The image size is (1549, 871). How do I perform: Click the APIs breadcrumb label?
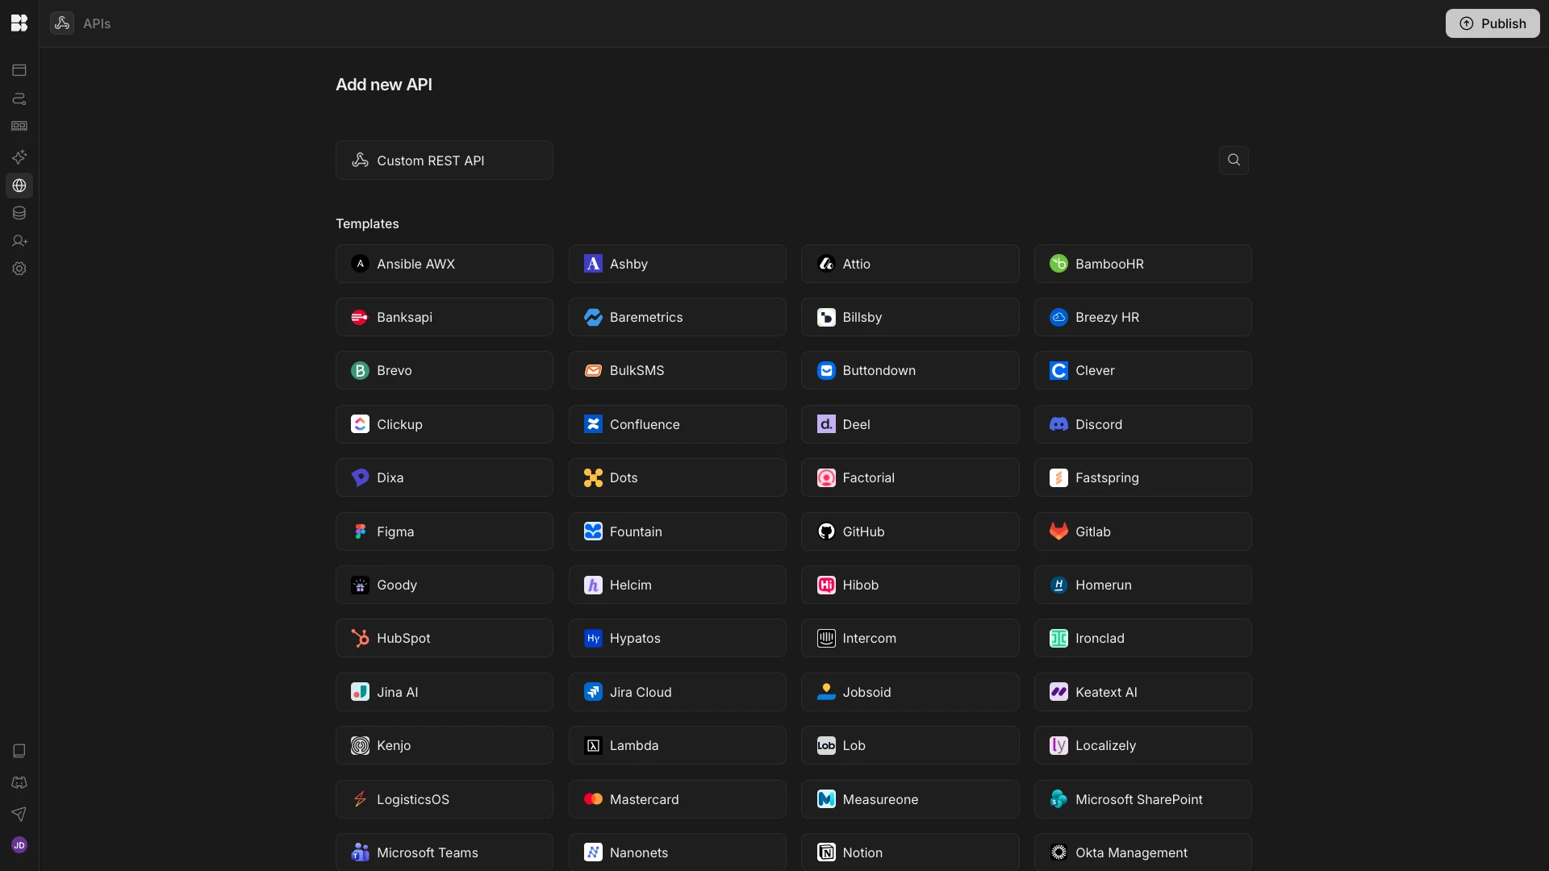coord(97,23)
